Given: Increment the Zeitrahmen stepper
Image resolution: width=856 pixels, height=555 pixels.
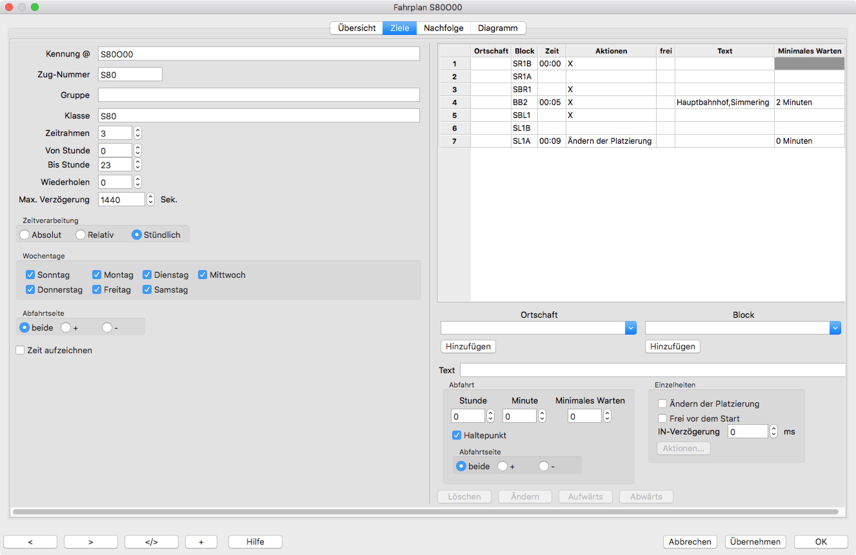Looking at the screenshot, I should (137, 130).
